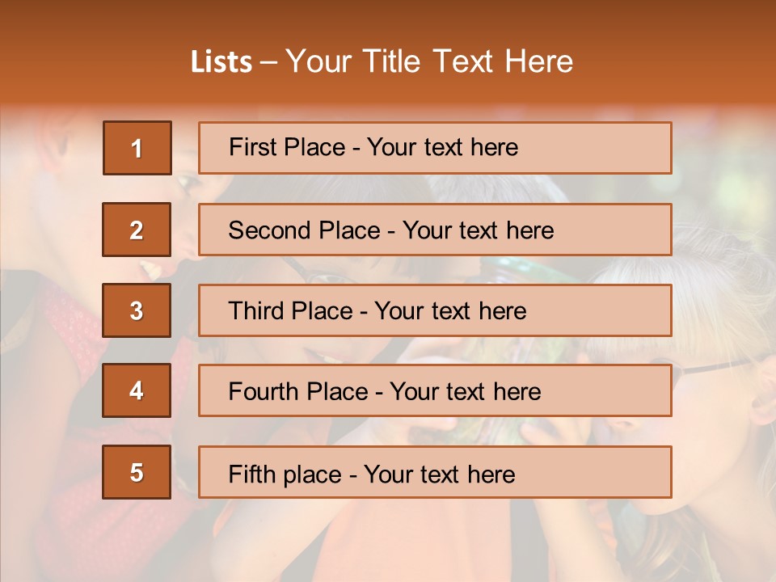Select the Fifth place text bar
The width and height of the screenshot is (776, 582).
point(435,472)
